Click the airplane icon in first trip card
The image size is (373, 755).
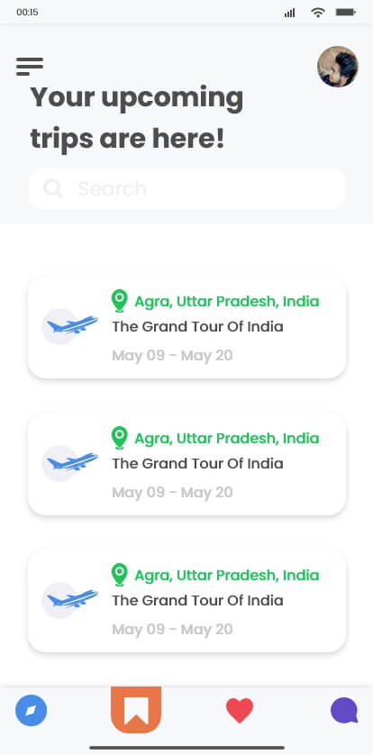click(x=72, y=325)
